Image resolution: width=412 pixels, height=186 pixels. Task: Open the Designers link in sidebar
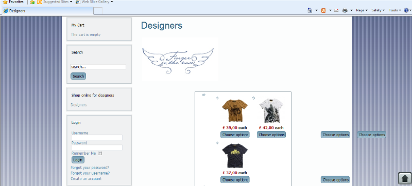(x=79, y=105)
